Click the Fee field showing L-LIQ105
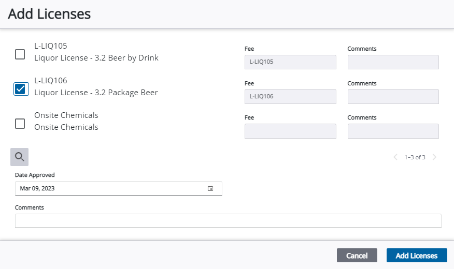Image resolution: width=454 pixels, height=269 pixels. (290, 62)
